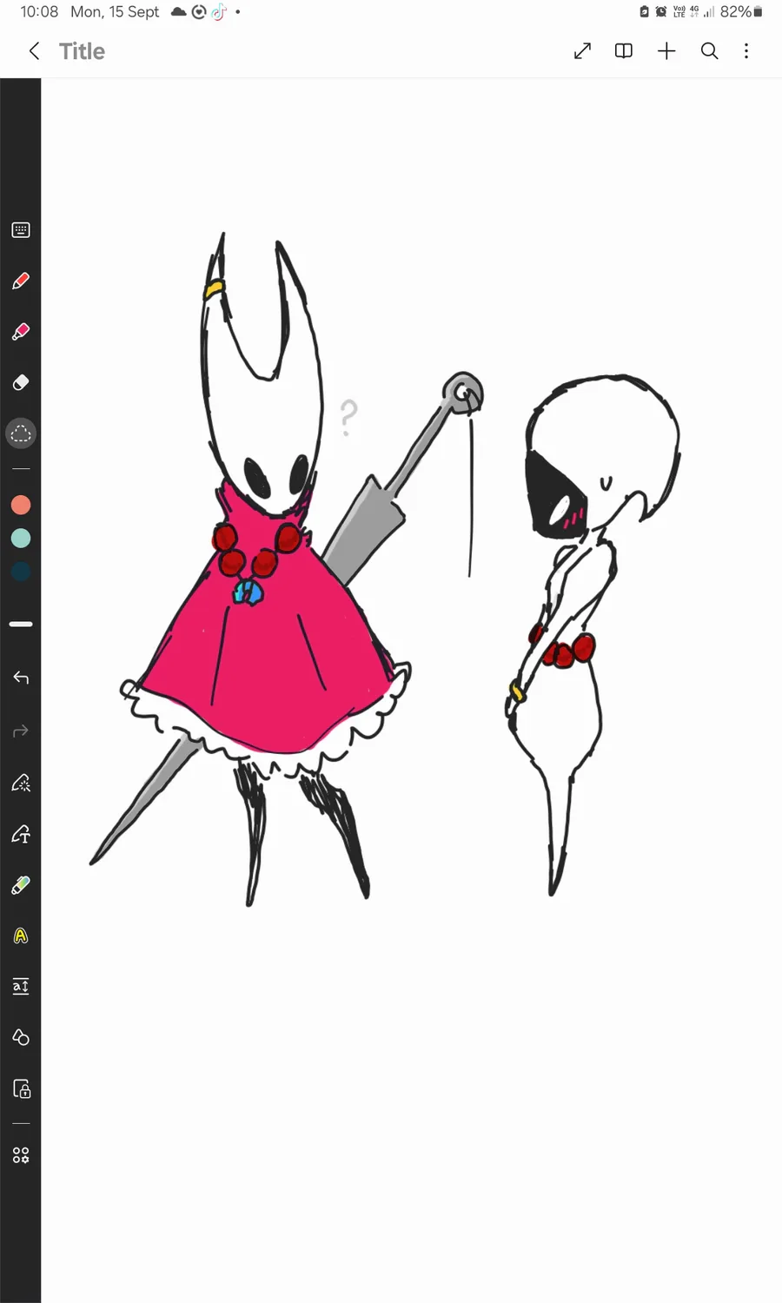Open the sketch-to-image sparkle pen tool
782x1303 pixels.
pos(21,783)
